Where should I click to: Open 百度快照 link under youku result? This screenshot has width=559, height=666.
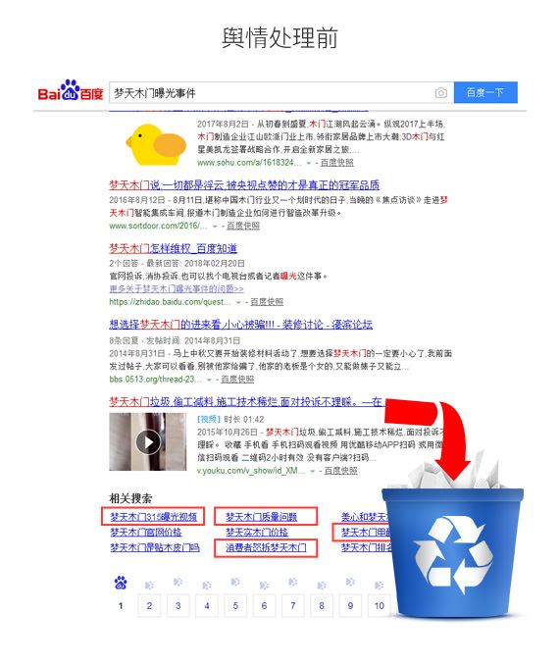pos(340,471)
